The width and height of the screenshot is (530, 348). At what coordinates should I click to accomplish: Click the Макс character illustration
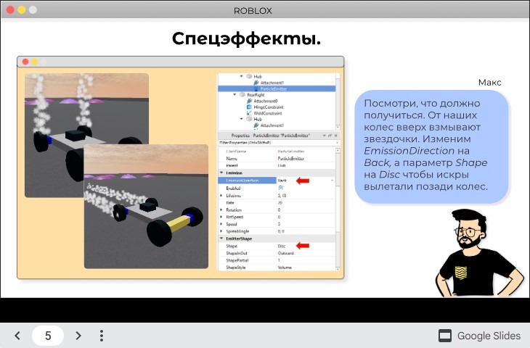pyautogui.click(x=479, y=253)
